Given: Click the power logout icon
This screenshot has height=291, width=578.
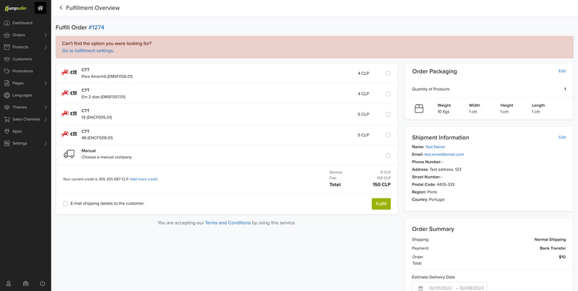Looking at the screenshot, I should pos(43,284).
